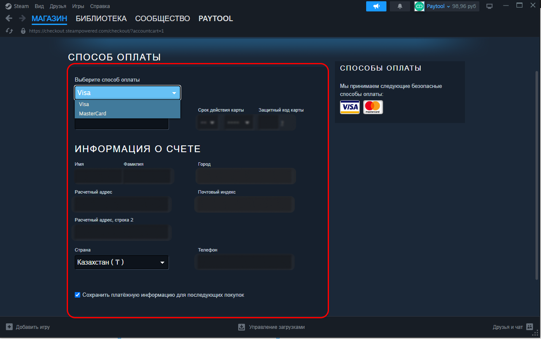Click the 98,96 руб wallet balance
The height and width of the screenshot is (339, 541).
(464, 6)
